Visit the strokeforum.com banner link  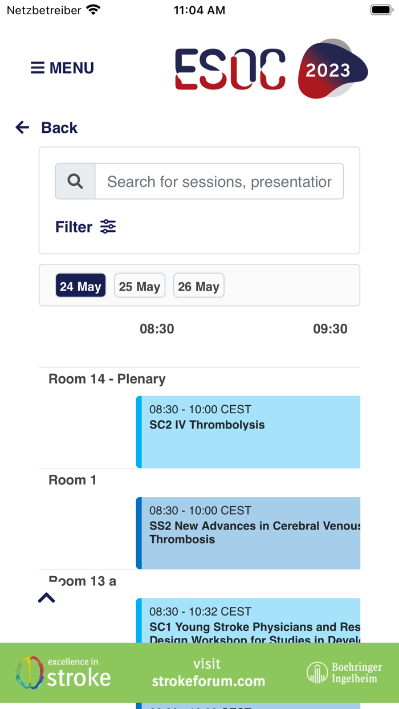208,673
